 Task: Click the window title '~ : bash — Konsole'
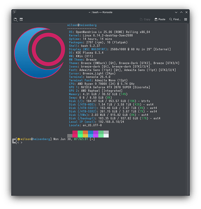[x=100, y=12]
